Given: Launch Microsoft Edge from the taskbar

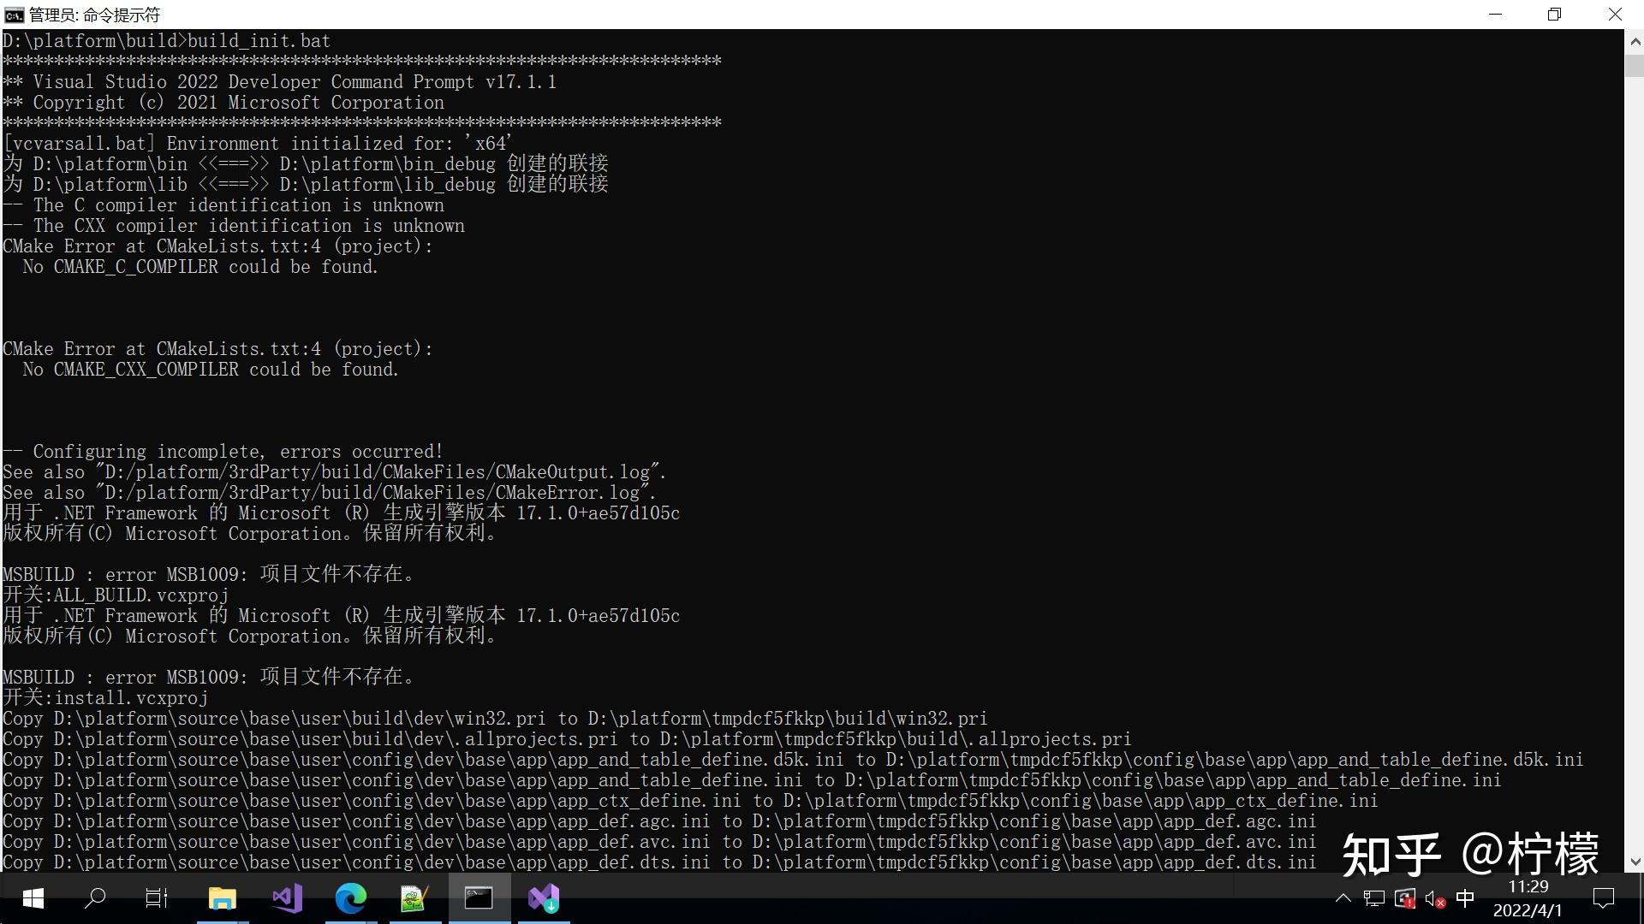Looking at the screenshot, I should (350, 898).
